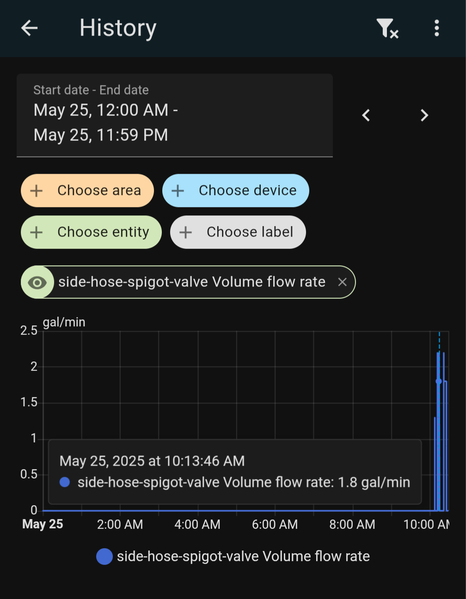Open the Choose device picker
The width and height of the screenshot is (466, 599).
coord(236,190)
